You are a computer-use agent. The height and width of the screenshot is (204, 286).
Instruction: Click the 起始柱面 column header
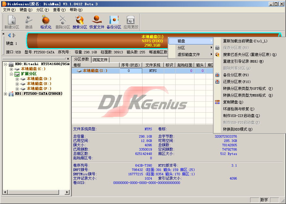click(185, 65)
